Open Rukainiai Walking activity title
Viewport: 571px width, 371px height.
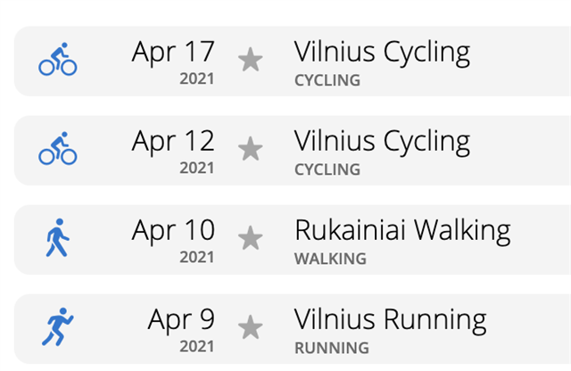point(402,232)
